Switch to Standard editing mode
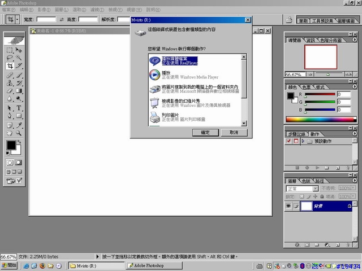 click(x=10, y=163)
